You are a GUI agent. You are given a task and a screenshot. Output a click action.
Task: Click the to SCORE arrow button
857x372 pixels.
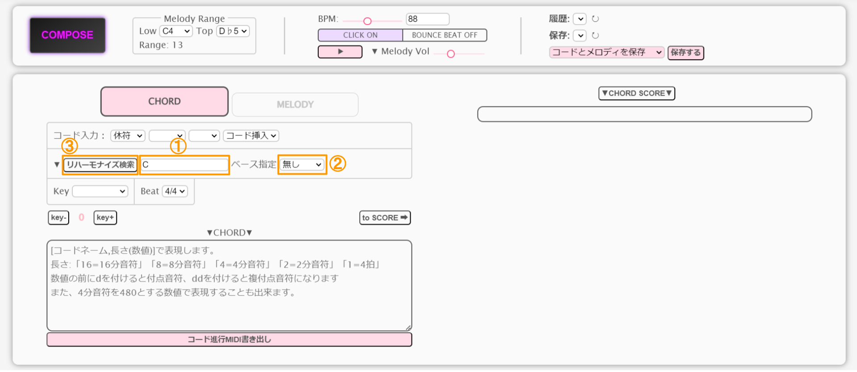385,218
